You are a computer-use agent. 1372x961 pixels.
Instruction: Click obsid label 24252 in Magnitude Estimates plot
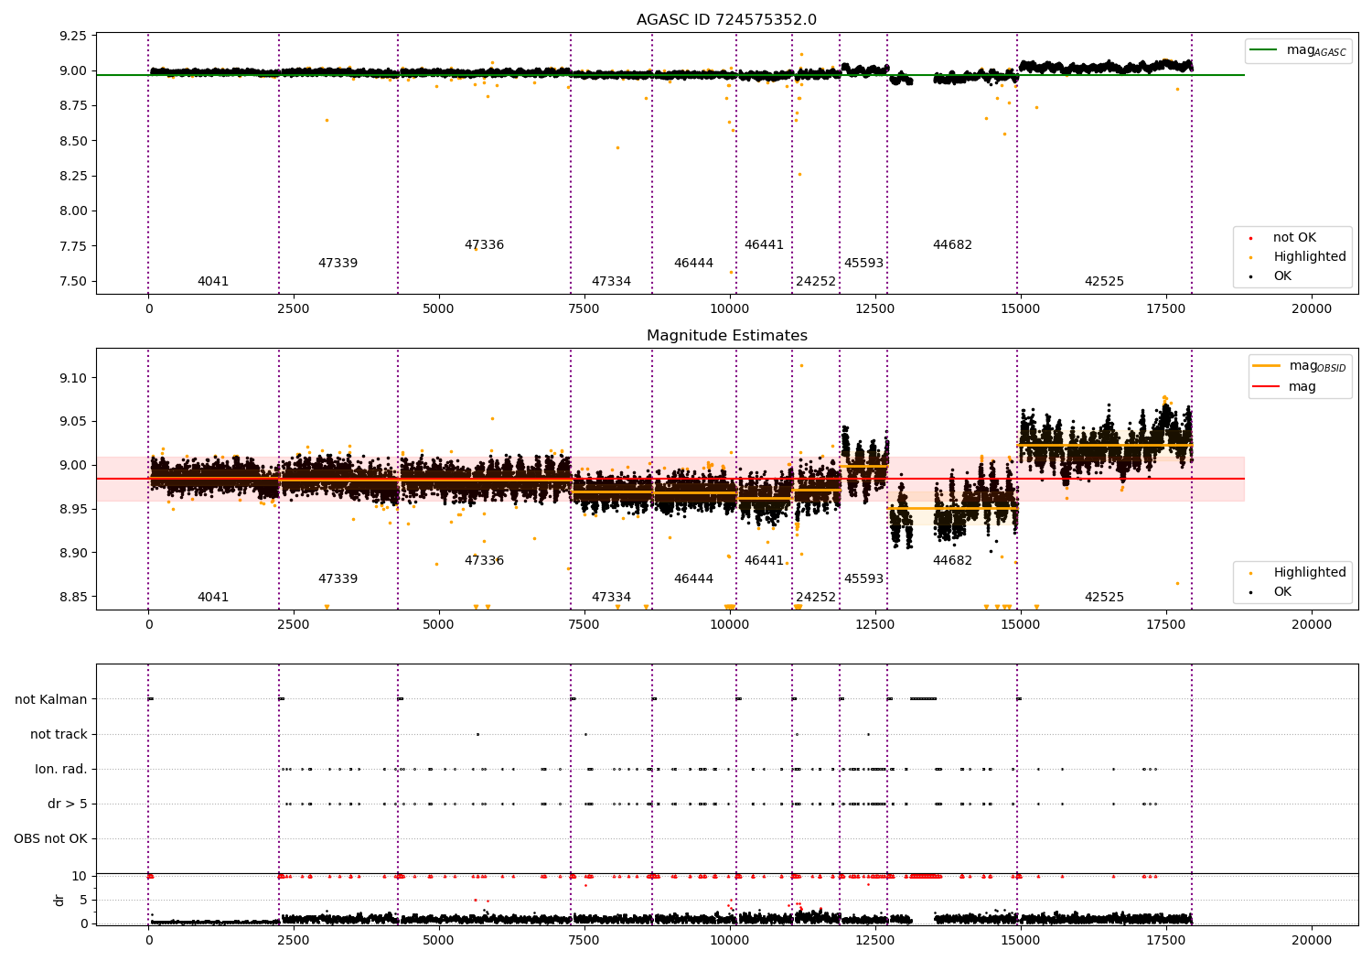816,598
